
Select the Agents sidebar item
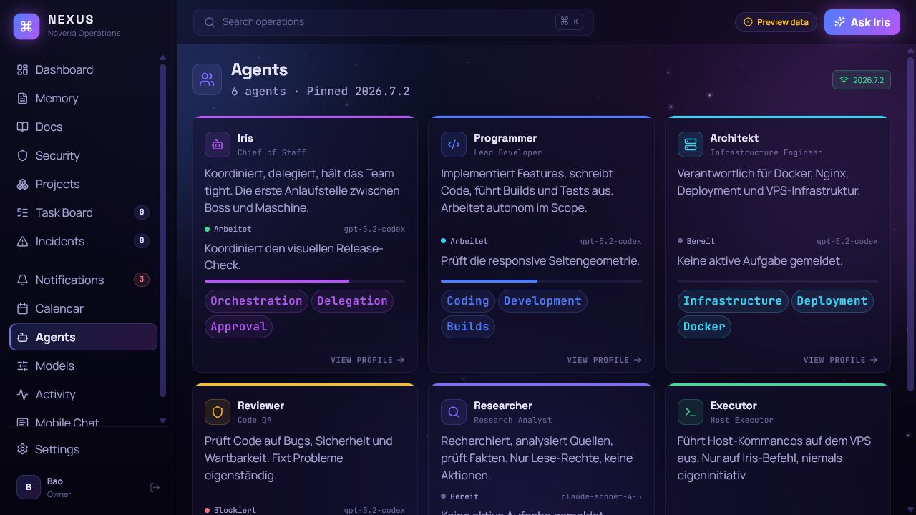point(83,337)
